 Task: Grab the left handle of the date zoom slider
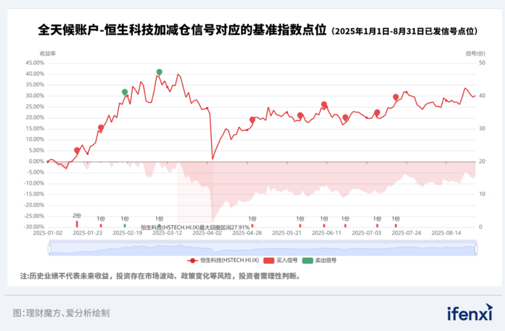click(49, 249)
